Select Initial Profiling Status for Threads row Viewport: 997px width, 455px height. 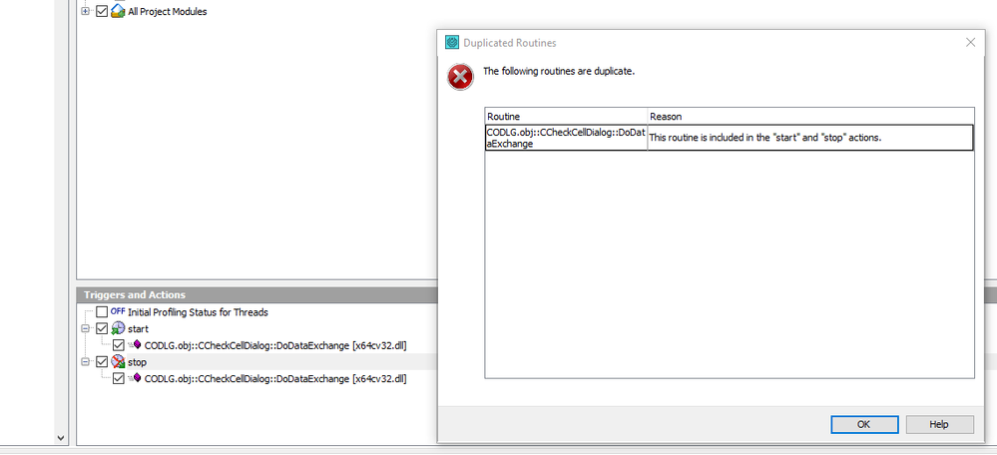198,312
